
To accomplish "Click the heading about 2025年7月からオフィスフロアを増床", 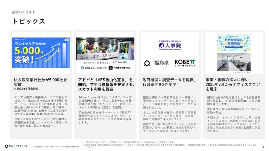I will [x=233, y=84].
